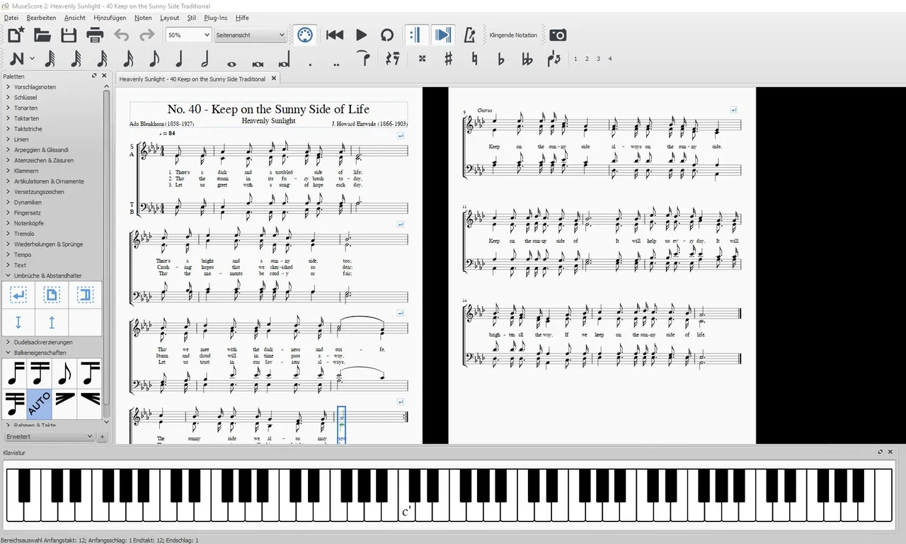
Task: Click the plus button beside Erweitert
Action: [102, 437]
